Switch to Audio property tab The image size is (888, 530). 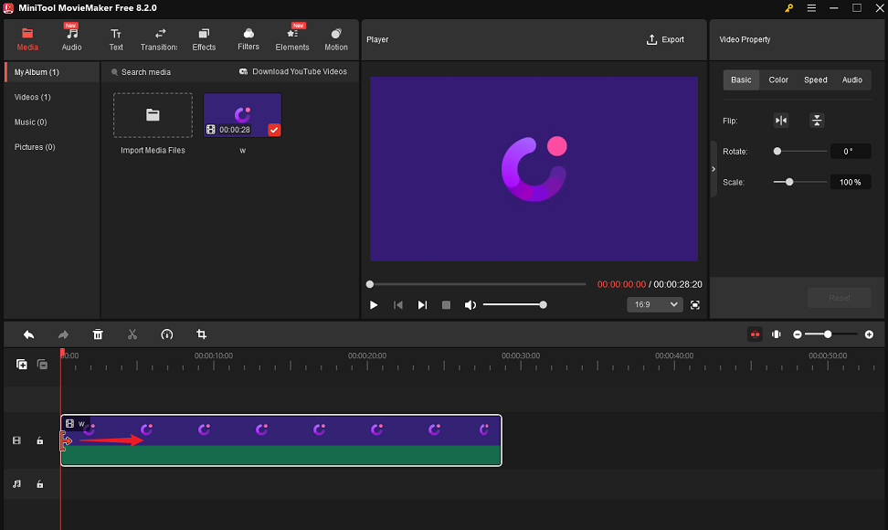[x=851, y=79]
